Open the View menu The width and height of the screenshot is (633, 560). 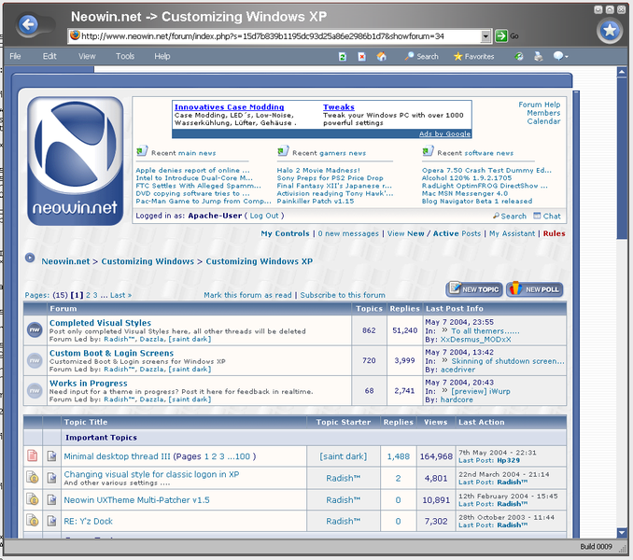click(87, 57)
